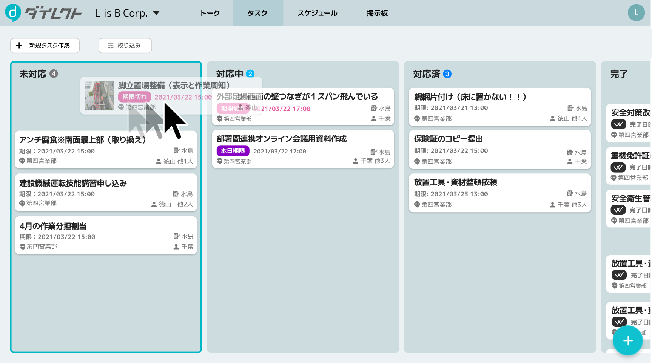Click the floating plus button bottom right
The height and width of the screenshot is (363, 652).
point(628,340)
